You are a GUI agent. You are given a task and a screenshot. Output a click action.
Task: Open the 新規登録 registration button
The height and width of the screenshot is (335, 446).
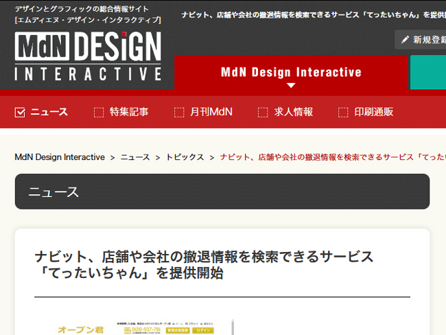click(421, 40)
